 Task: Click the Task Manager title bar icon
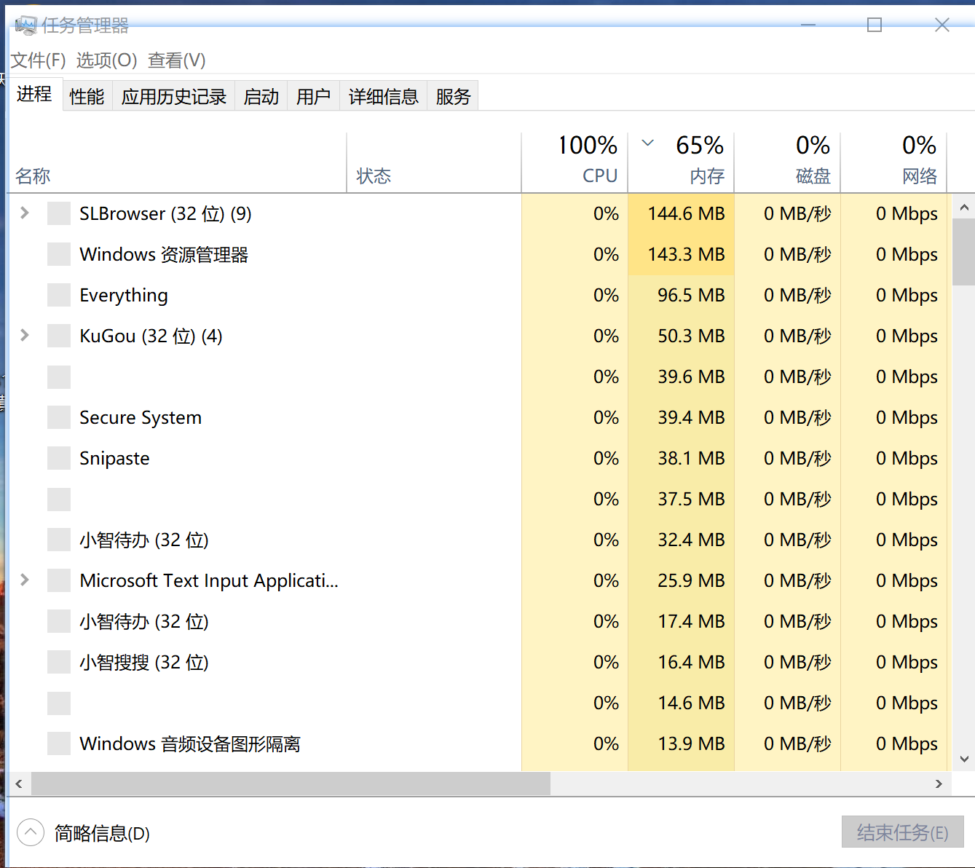pos(25,26)
